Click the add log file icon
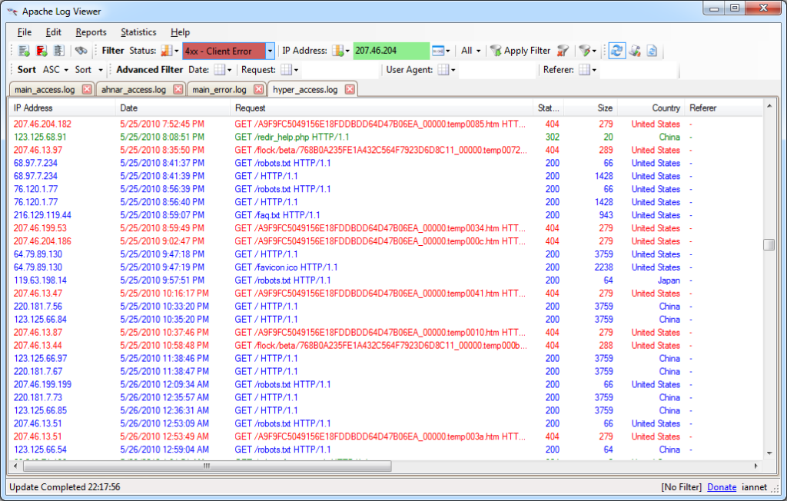787x501 pixels. click(x=24, y=51)
